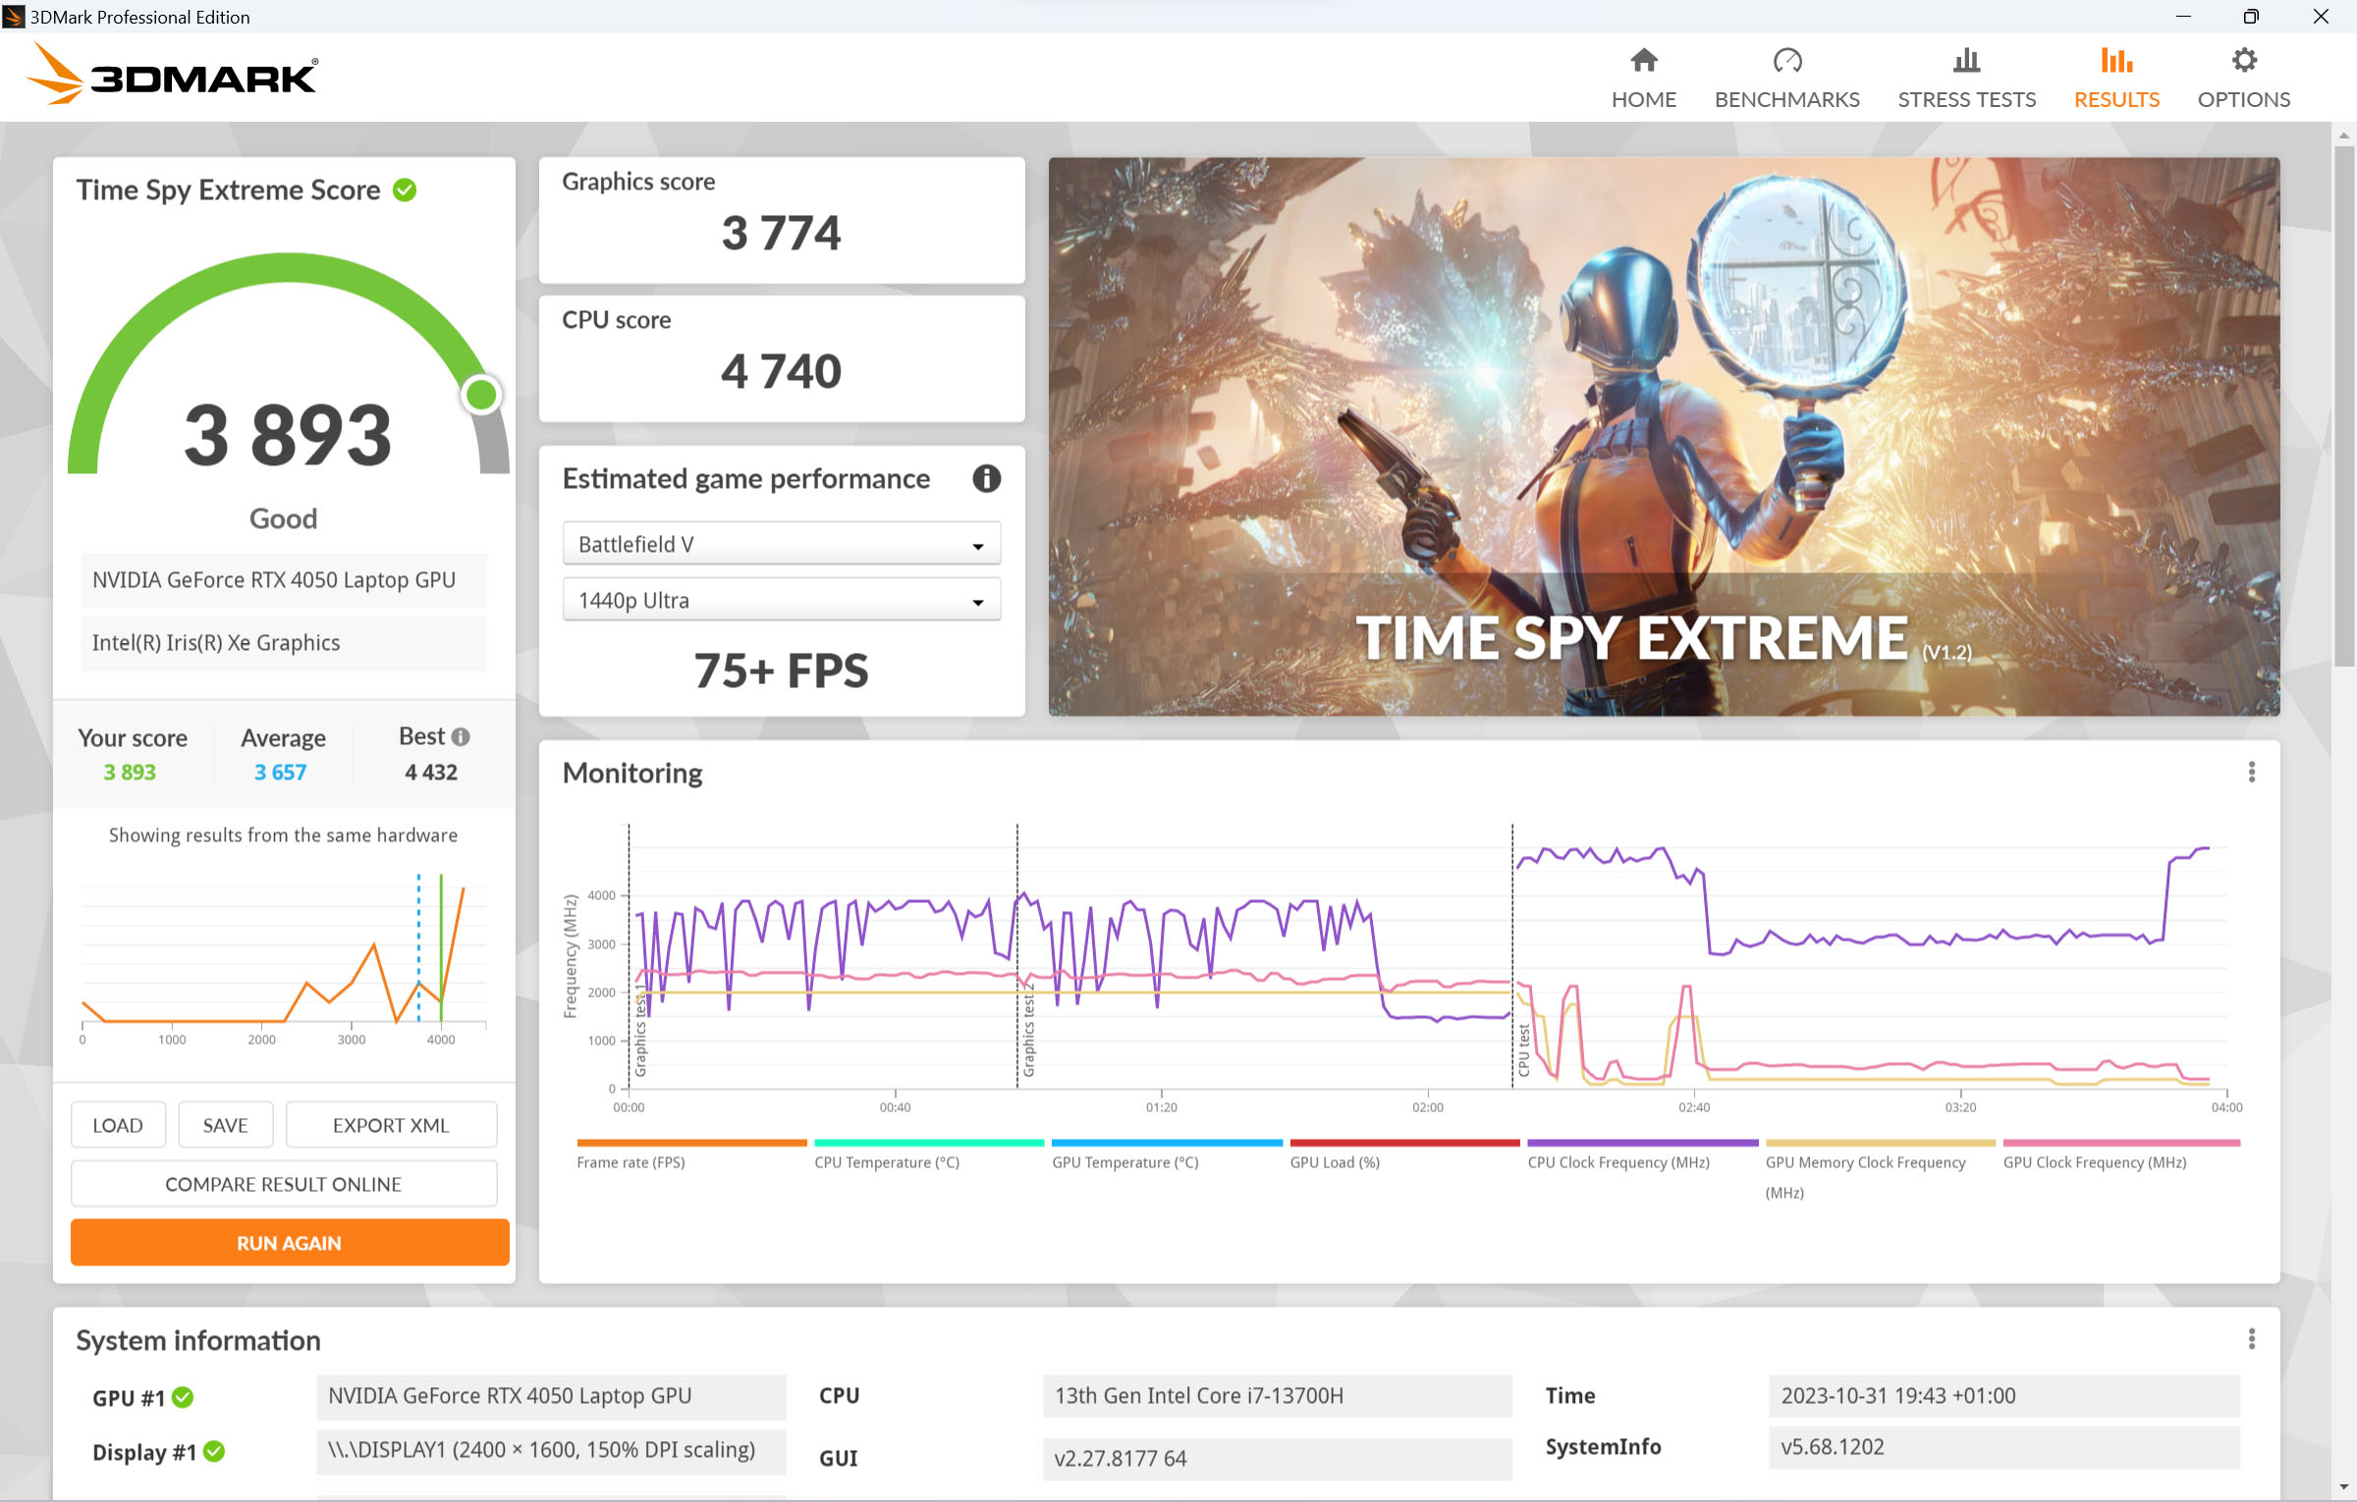The width and height of the screenshot is (2357, 1502).
Task: Switch to the RESULTS tab
Action: [2116, 78]
